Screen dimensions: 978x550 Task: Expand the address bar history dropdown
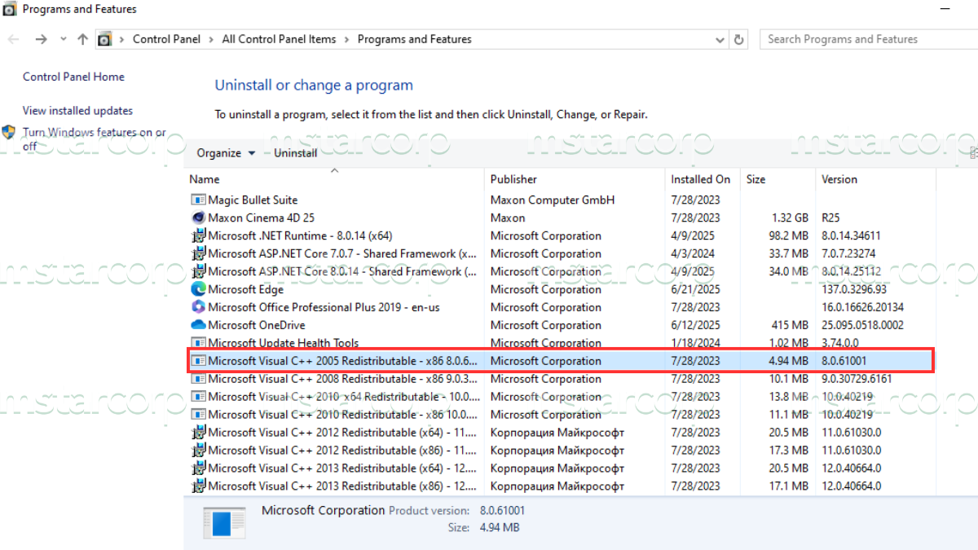(720, 39)
